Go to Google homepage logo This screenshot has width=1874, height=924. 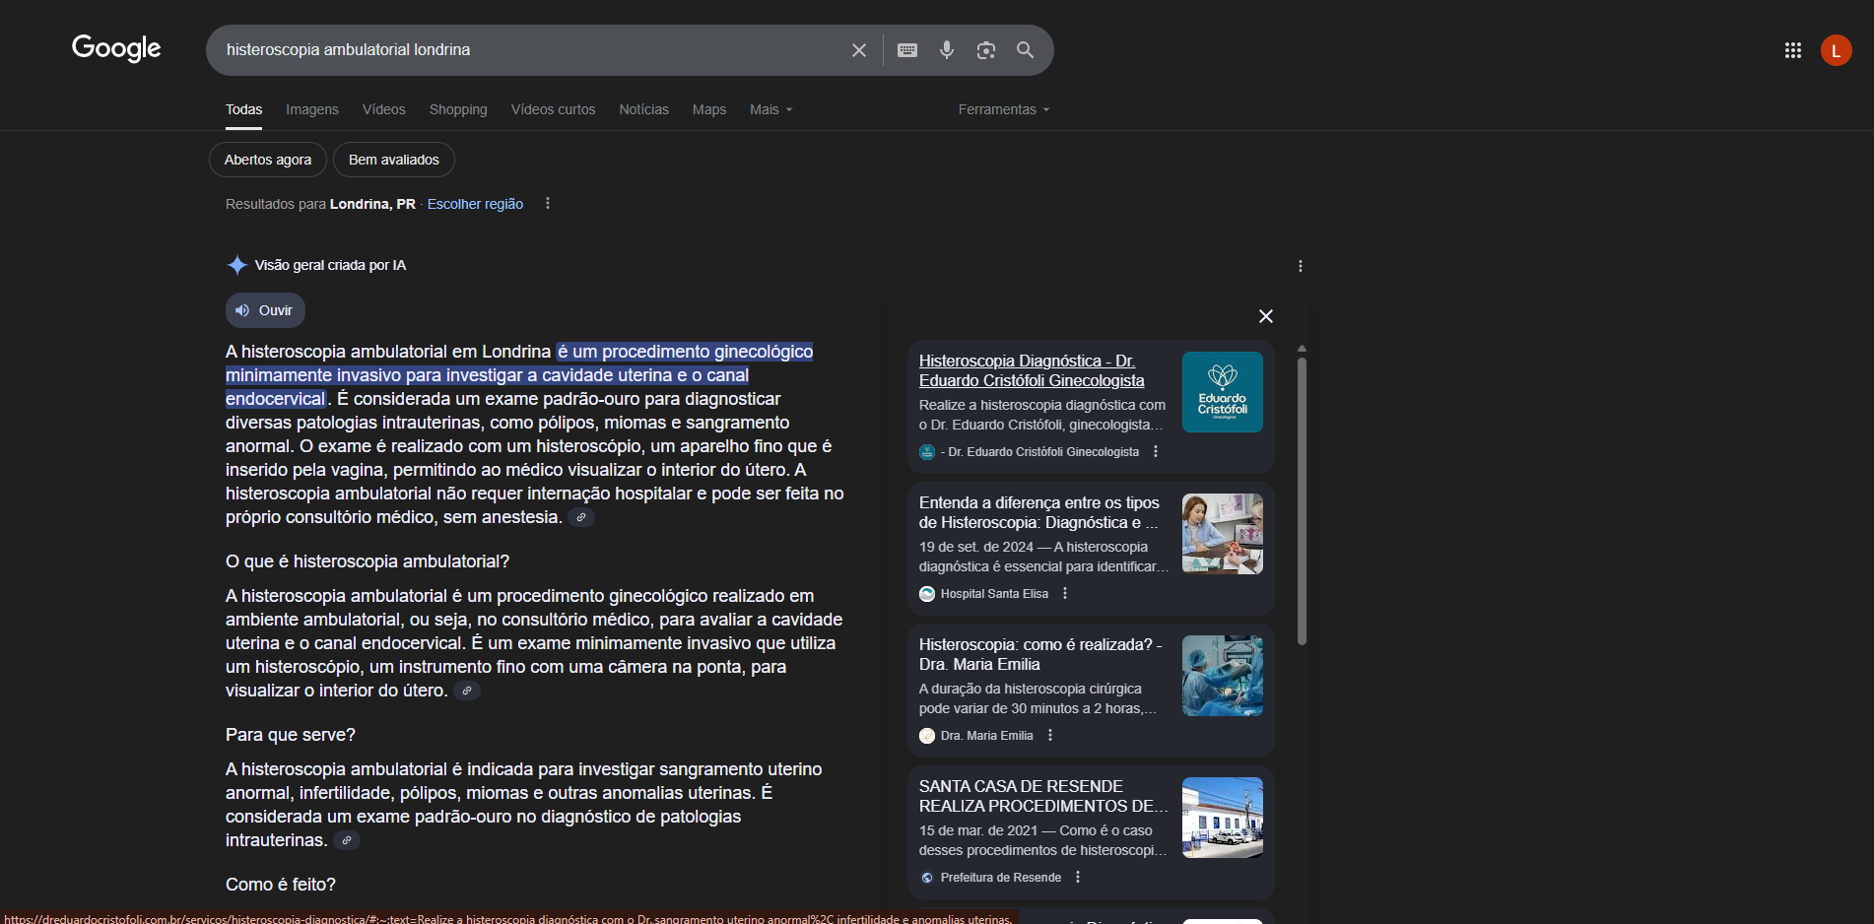pyautogui.click(x=116, y=48)
